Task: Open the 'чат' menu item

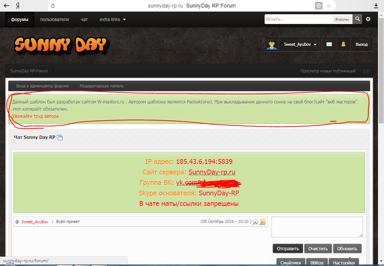Action: coord(84,20)
